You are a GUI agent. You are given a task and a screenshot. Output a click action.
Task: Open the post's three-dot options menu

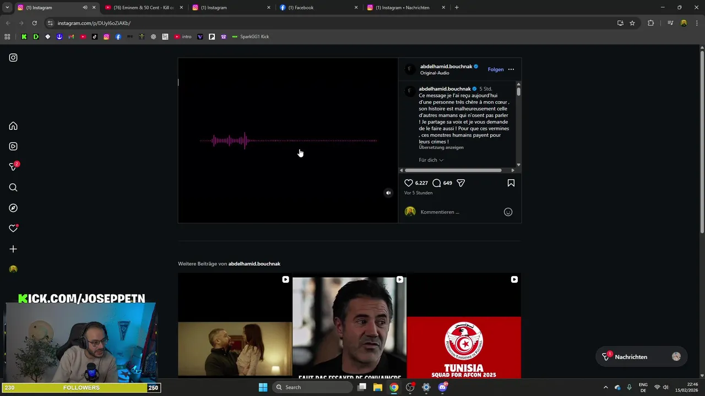[x=511, y=69]
